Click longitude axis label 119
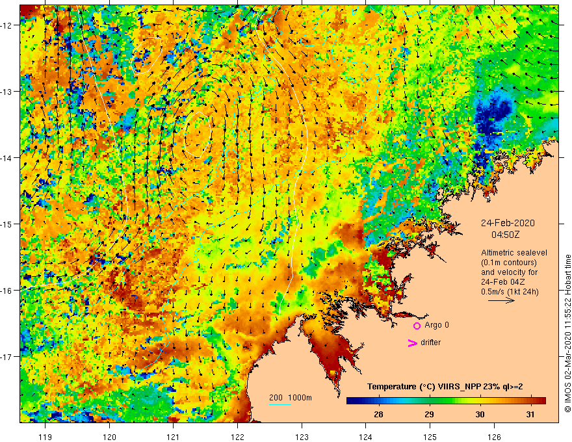The width and height of the screenshot is (572, 442). 45,437
